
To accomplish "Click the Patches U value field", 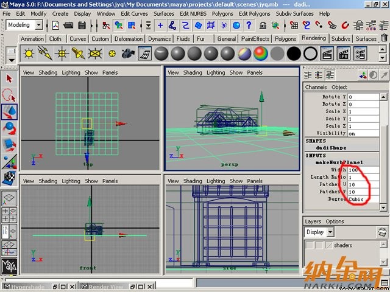I will click(x=363, y=185).
